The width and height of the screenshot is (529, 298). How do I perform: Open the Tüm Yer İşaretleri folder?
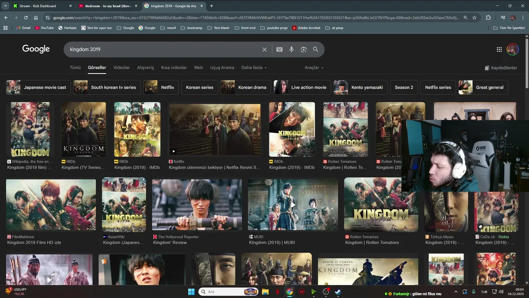pyautogui.click(x=509, y=28)
